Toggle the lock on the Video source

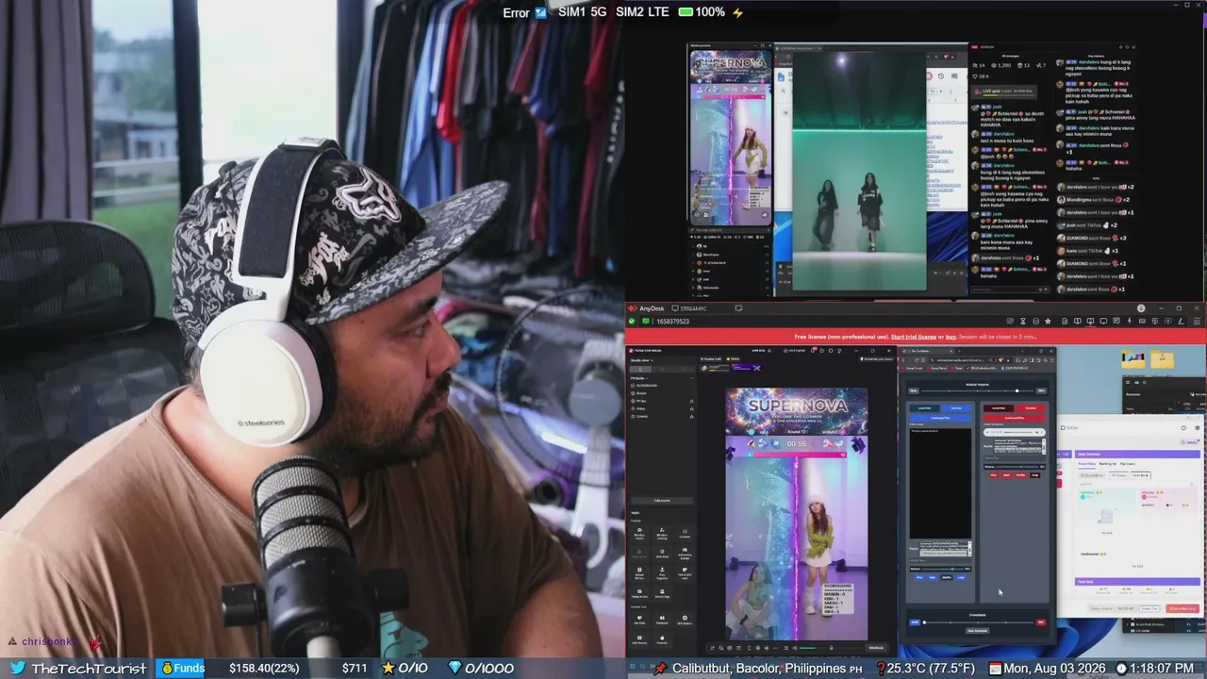click(691, 408)
